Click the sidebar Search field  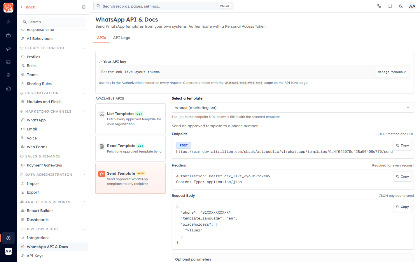coord(53,22)
